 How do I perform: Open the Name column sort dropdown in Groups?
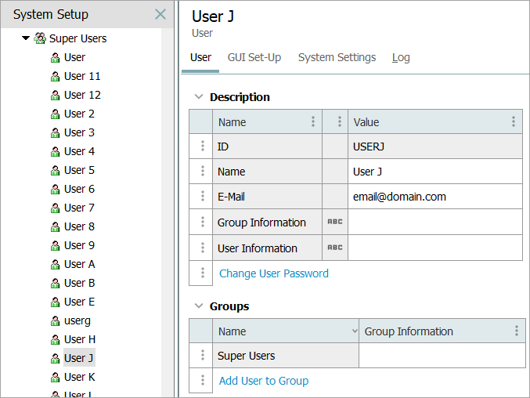(x=355, y=331)
